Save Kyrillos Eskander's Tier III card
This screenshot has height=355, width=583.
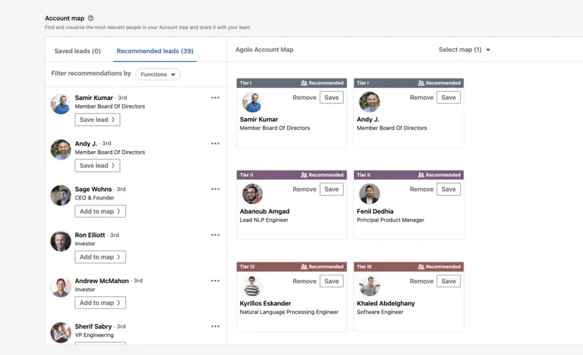pos(331,281)
